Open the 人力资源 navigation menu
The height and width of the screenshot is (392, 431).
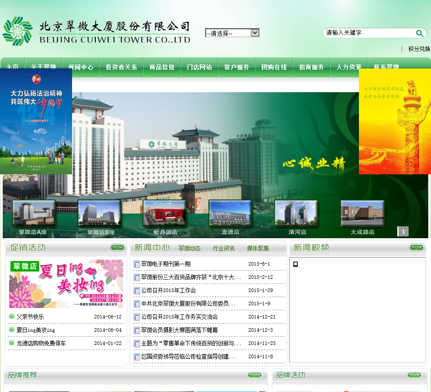coord(349,67)
